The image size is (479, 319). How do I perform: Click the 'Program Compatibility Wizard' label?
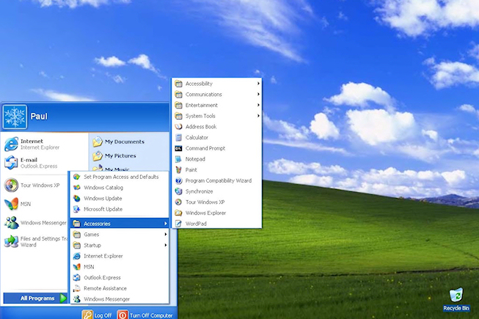click(x=219, y=180)
